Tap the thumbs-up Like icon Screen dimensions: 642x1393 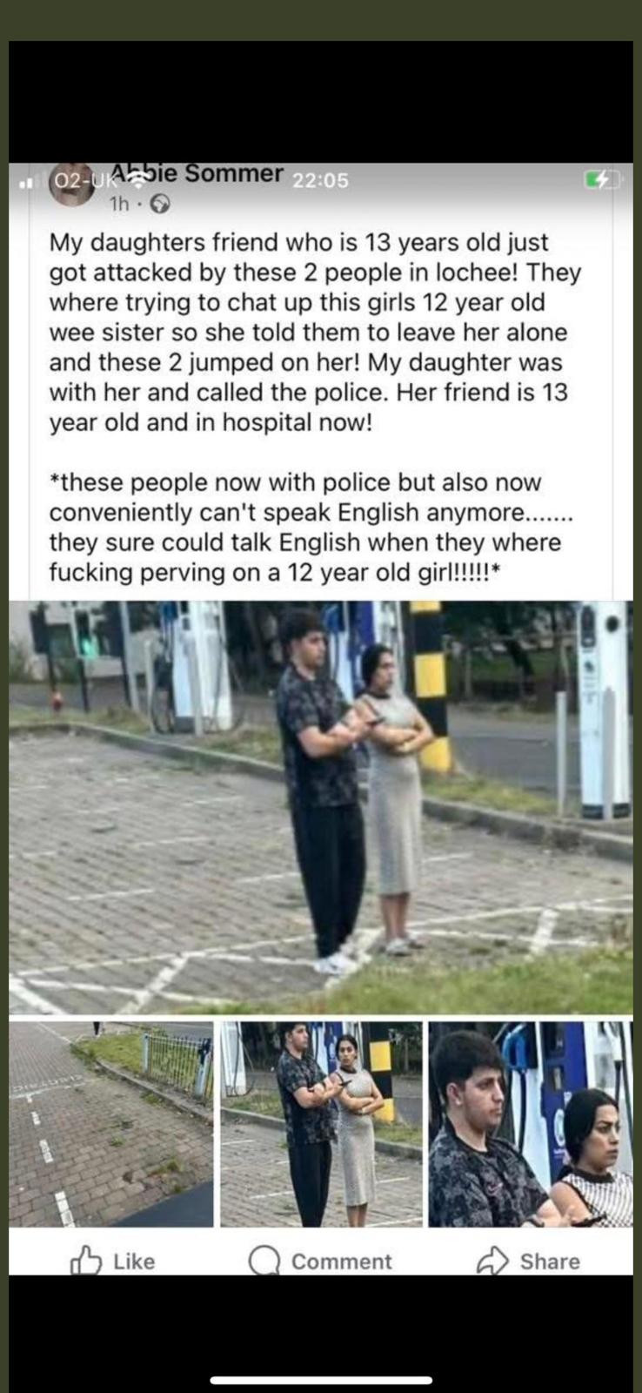[x=84, y=1261]
